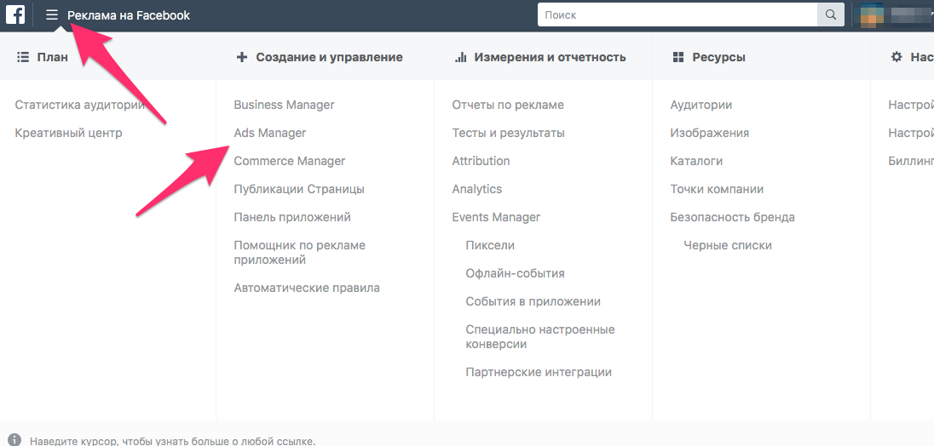The image size is (934, 446).
Task: Go to Events Manager
Action: click(496, 217)
